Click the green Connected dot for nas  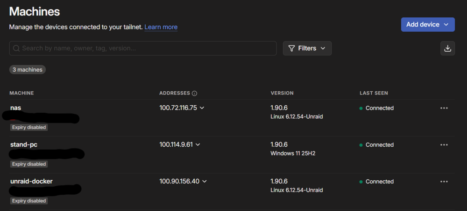pyautogui.click(x=361, y=108)
